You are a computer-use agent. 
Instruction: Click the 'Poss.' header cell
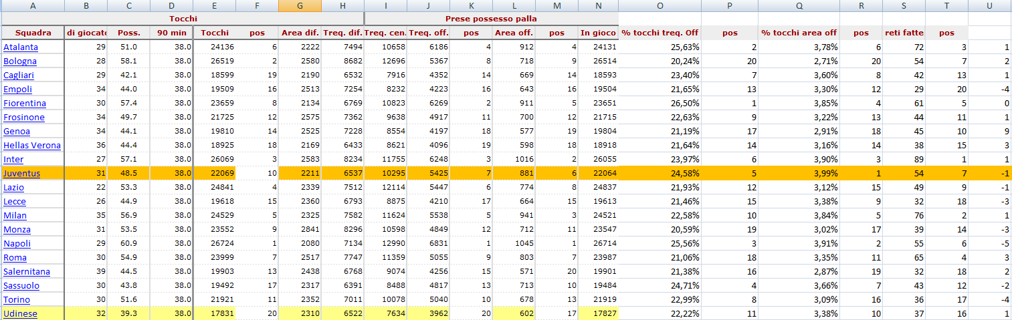(128, 32)
